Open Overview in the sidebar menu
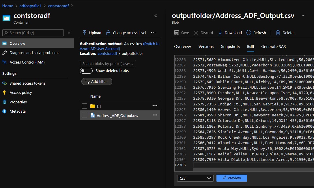This screenshot has width=314, height=188. [x=37, y=43]
